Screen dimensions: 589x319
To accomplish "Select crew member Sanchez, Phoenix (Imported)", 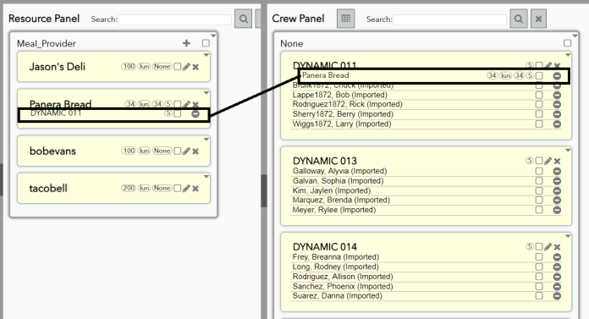I will (x=343, y=286).
